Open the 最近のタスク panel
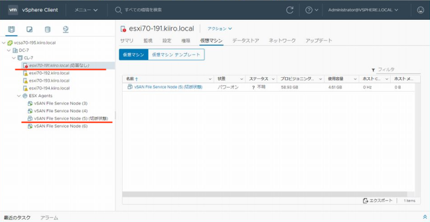430x222 pixels. coord(17,217)
